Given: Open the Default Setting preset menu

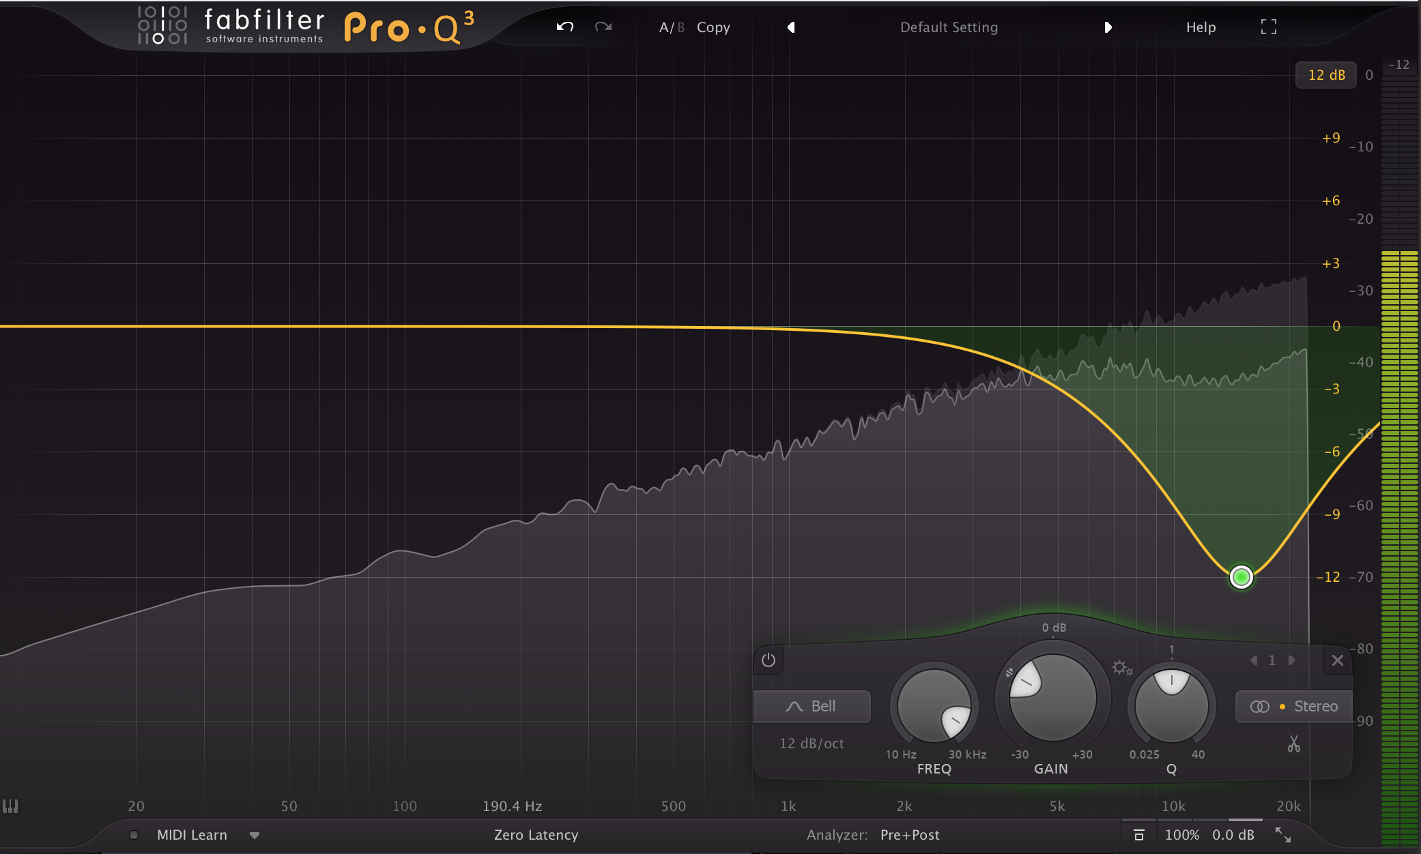Looking at the screenshot, I should point(949,27).
